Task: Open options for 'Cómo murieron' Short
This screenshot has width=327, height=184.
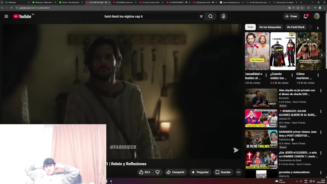Action: (x=318, y=75)
